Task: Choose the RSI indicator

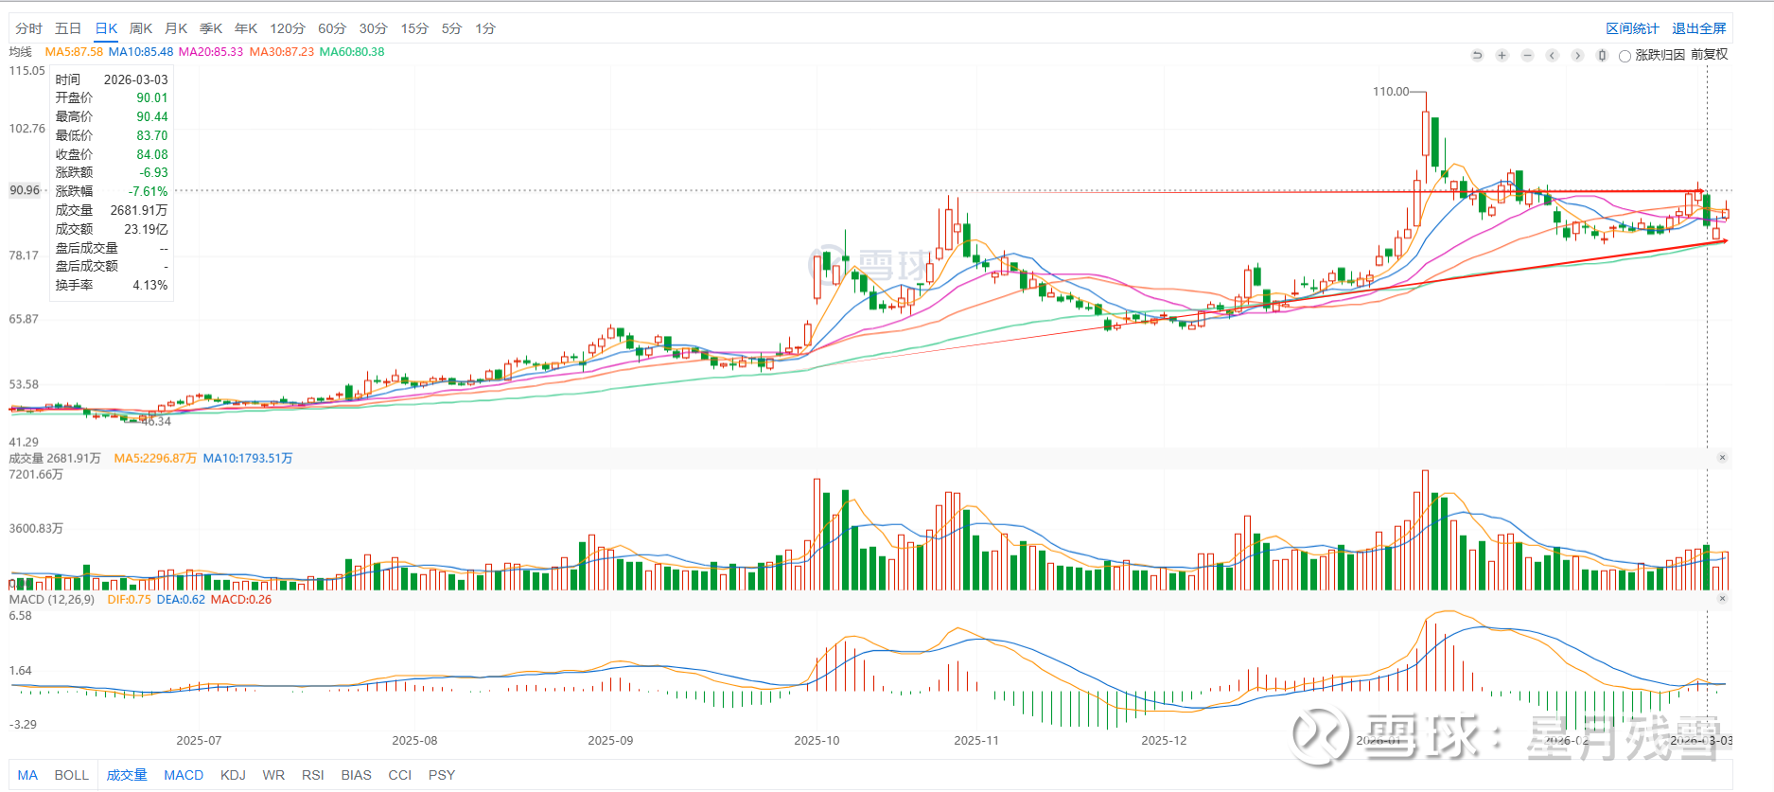Action: coord(313,775)
